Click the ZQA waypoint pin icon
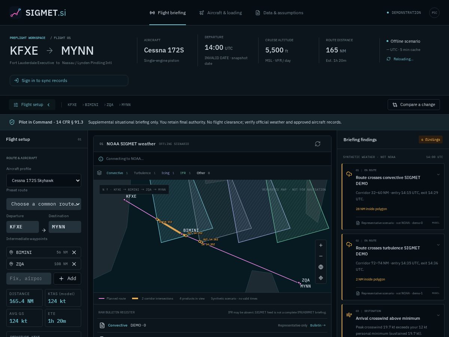This screenshot has height=337, width=449. (x=11, y=264)
